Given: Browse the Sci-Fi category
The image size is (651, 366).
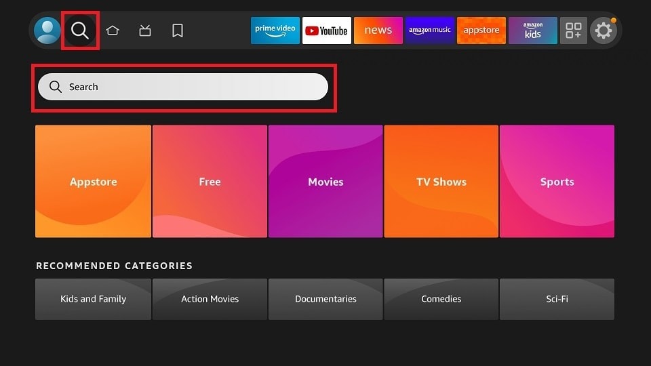Looking at the screenshot, I should click(x=557, y=299).
